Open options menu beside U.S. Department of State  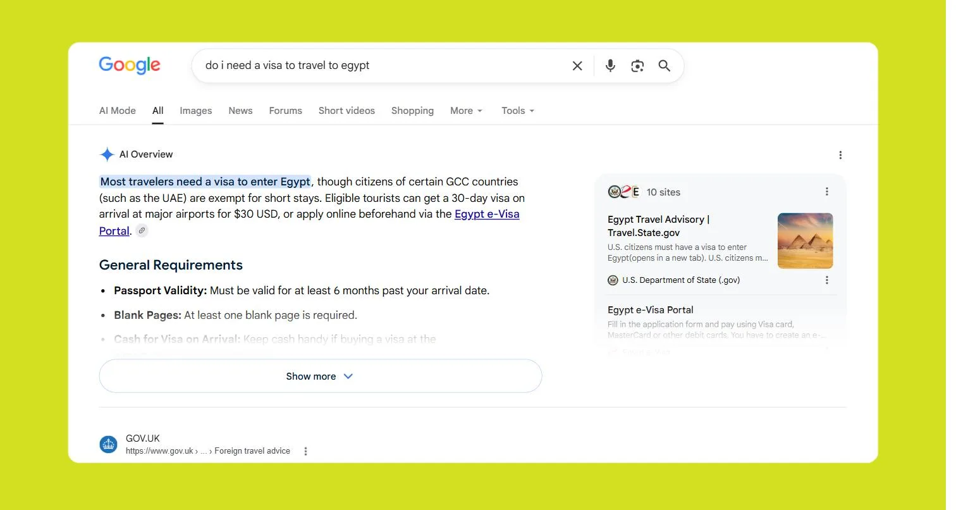coord(826,280)
